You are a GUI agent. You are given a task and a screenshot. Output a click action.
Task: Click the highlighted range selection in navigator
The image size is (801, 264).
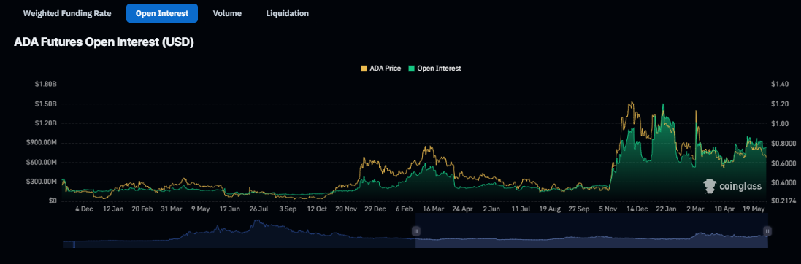pos(591,231)
